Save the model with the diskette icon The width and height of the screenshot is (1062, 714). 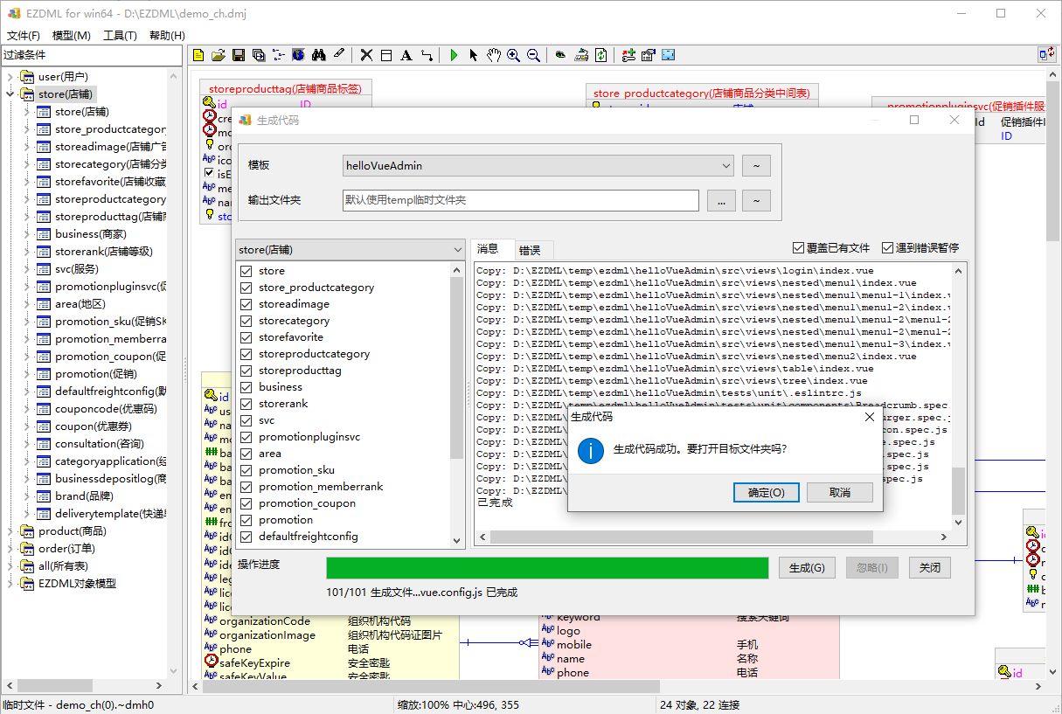tap(239, 54)
